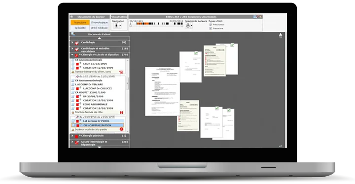The image size is (355, 184).
Task: Toggle green checkmark on lower-right thumbnail
Action: (229, 110)
